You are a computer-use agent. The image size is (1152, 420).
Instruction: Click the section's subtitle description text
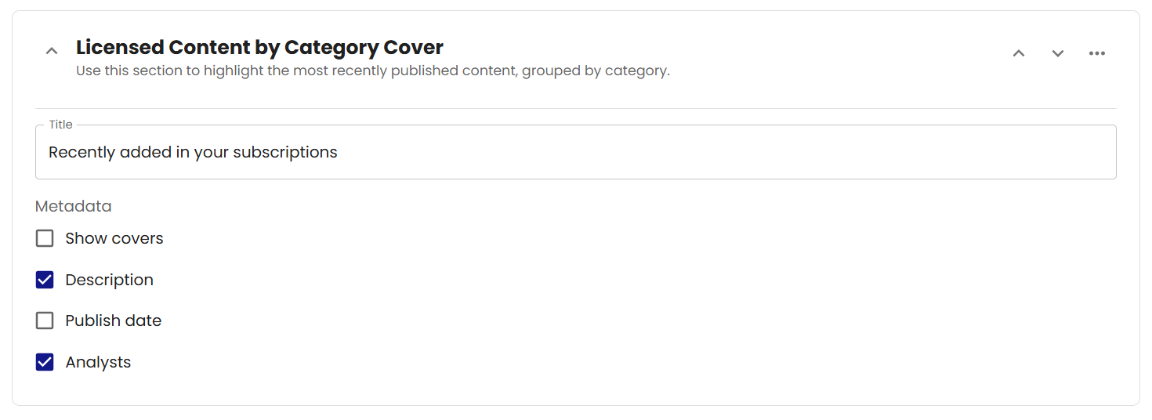(x=372, y=71)
